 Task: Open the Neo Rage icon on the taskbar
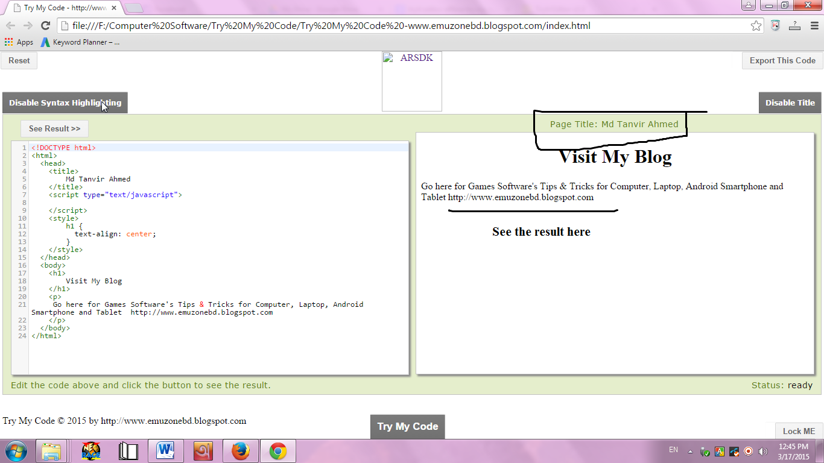[x=90, y=451]
